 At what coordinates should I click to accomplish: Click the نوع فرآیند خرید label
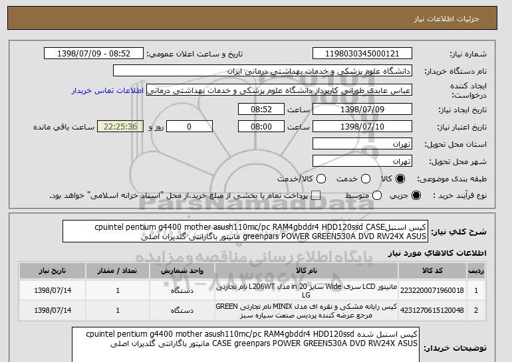[459, 195]
